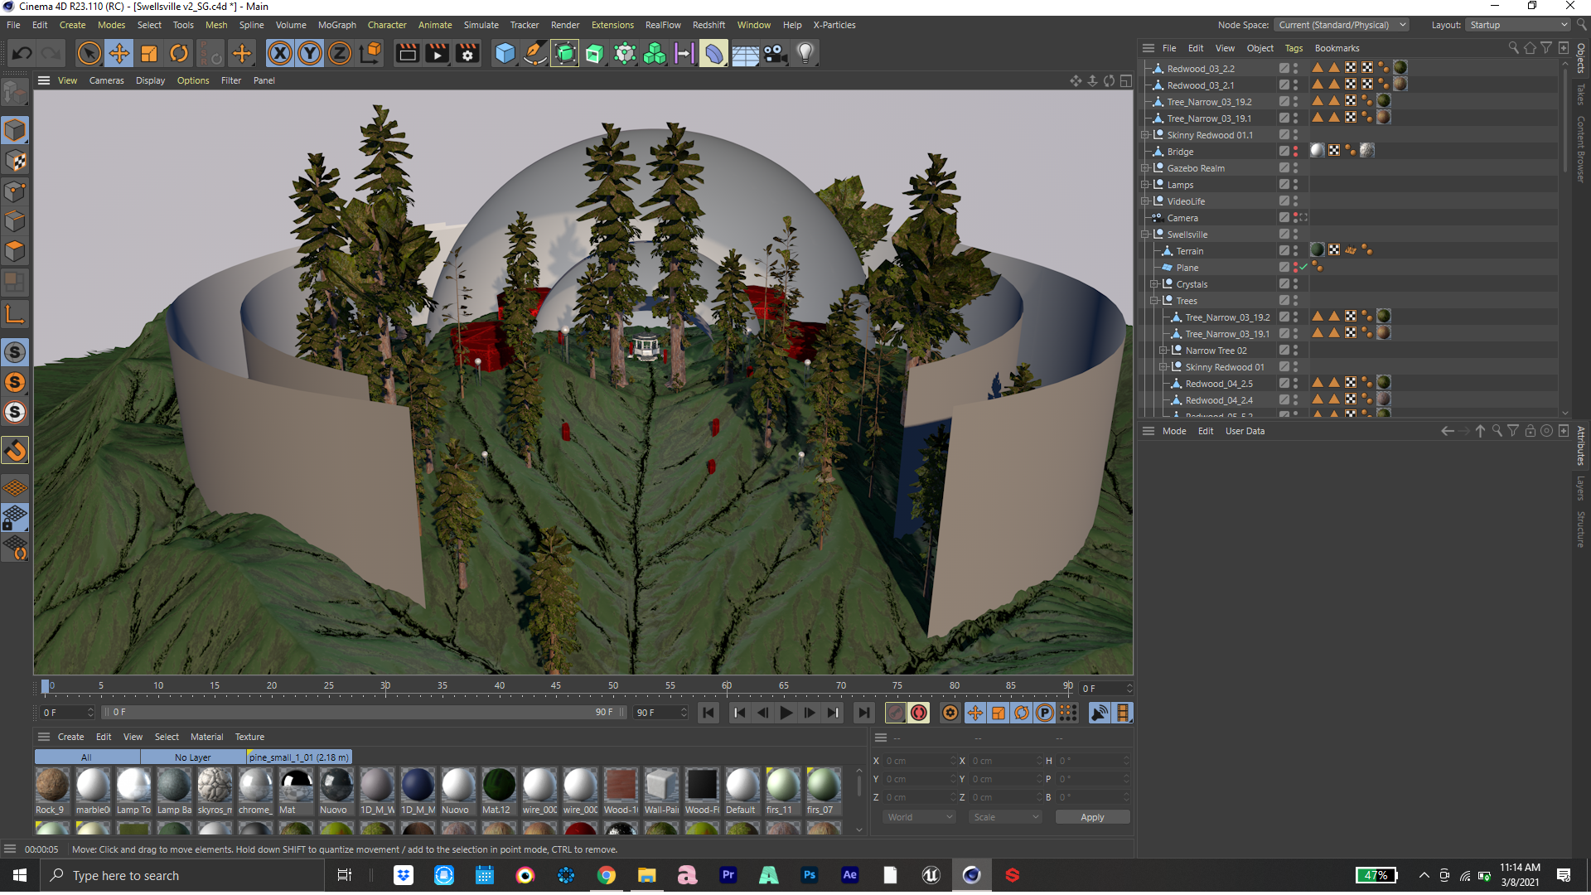
Task: Open the Scale mode dropdown
Action: (x=1005, y=817)
